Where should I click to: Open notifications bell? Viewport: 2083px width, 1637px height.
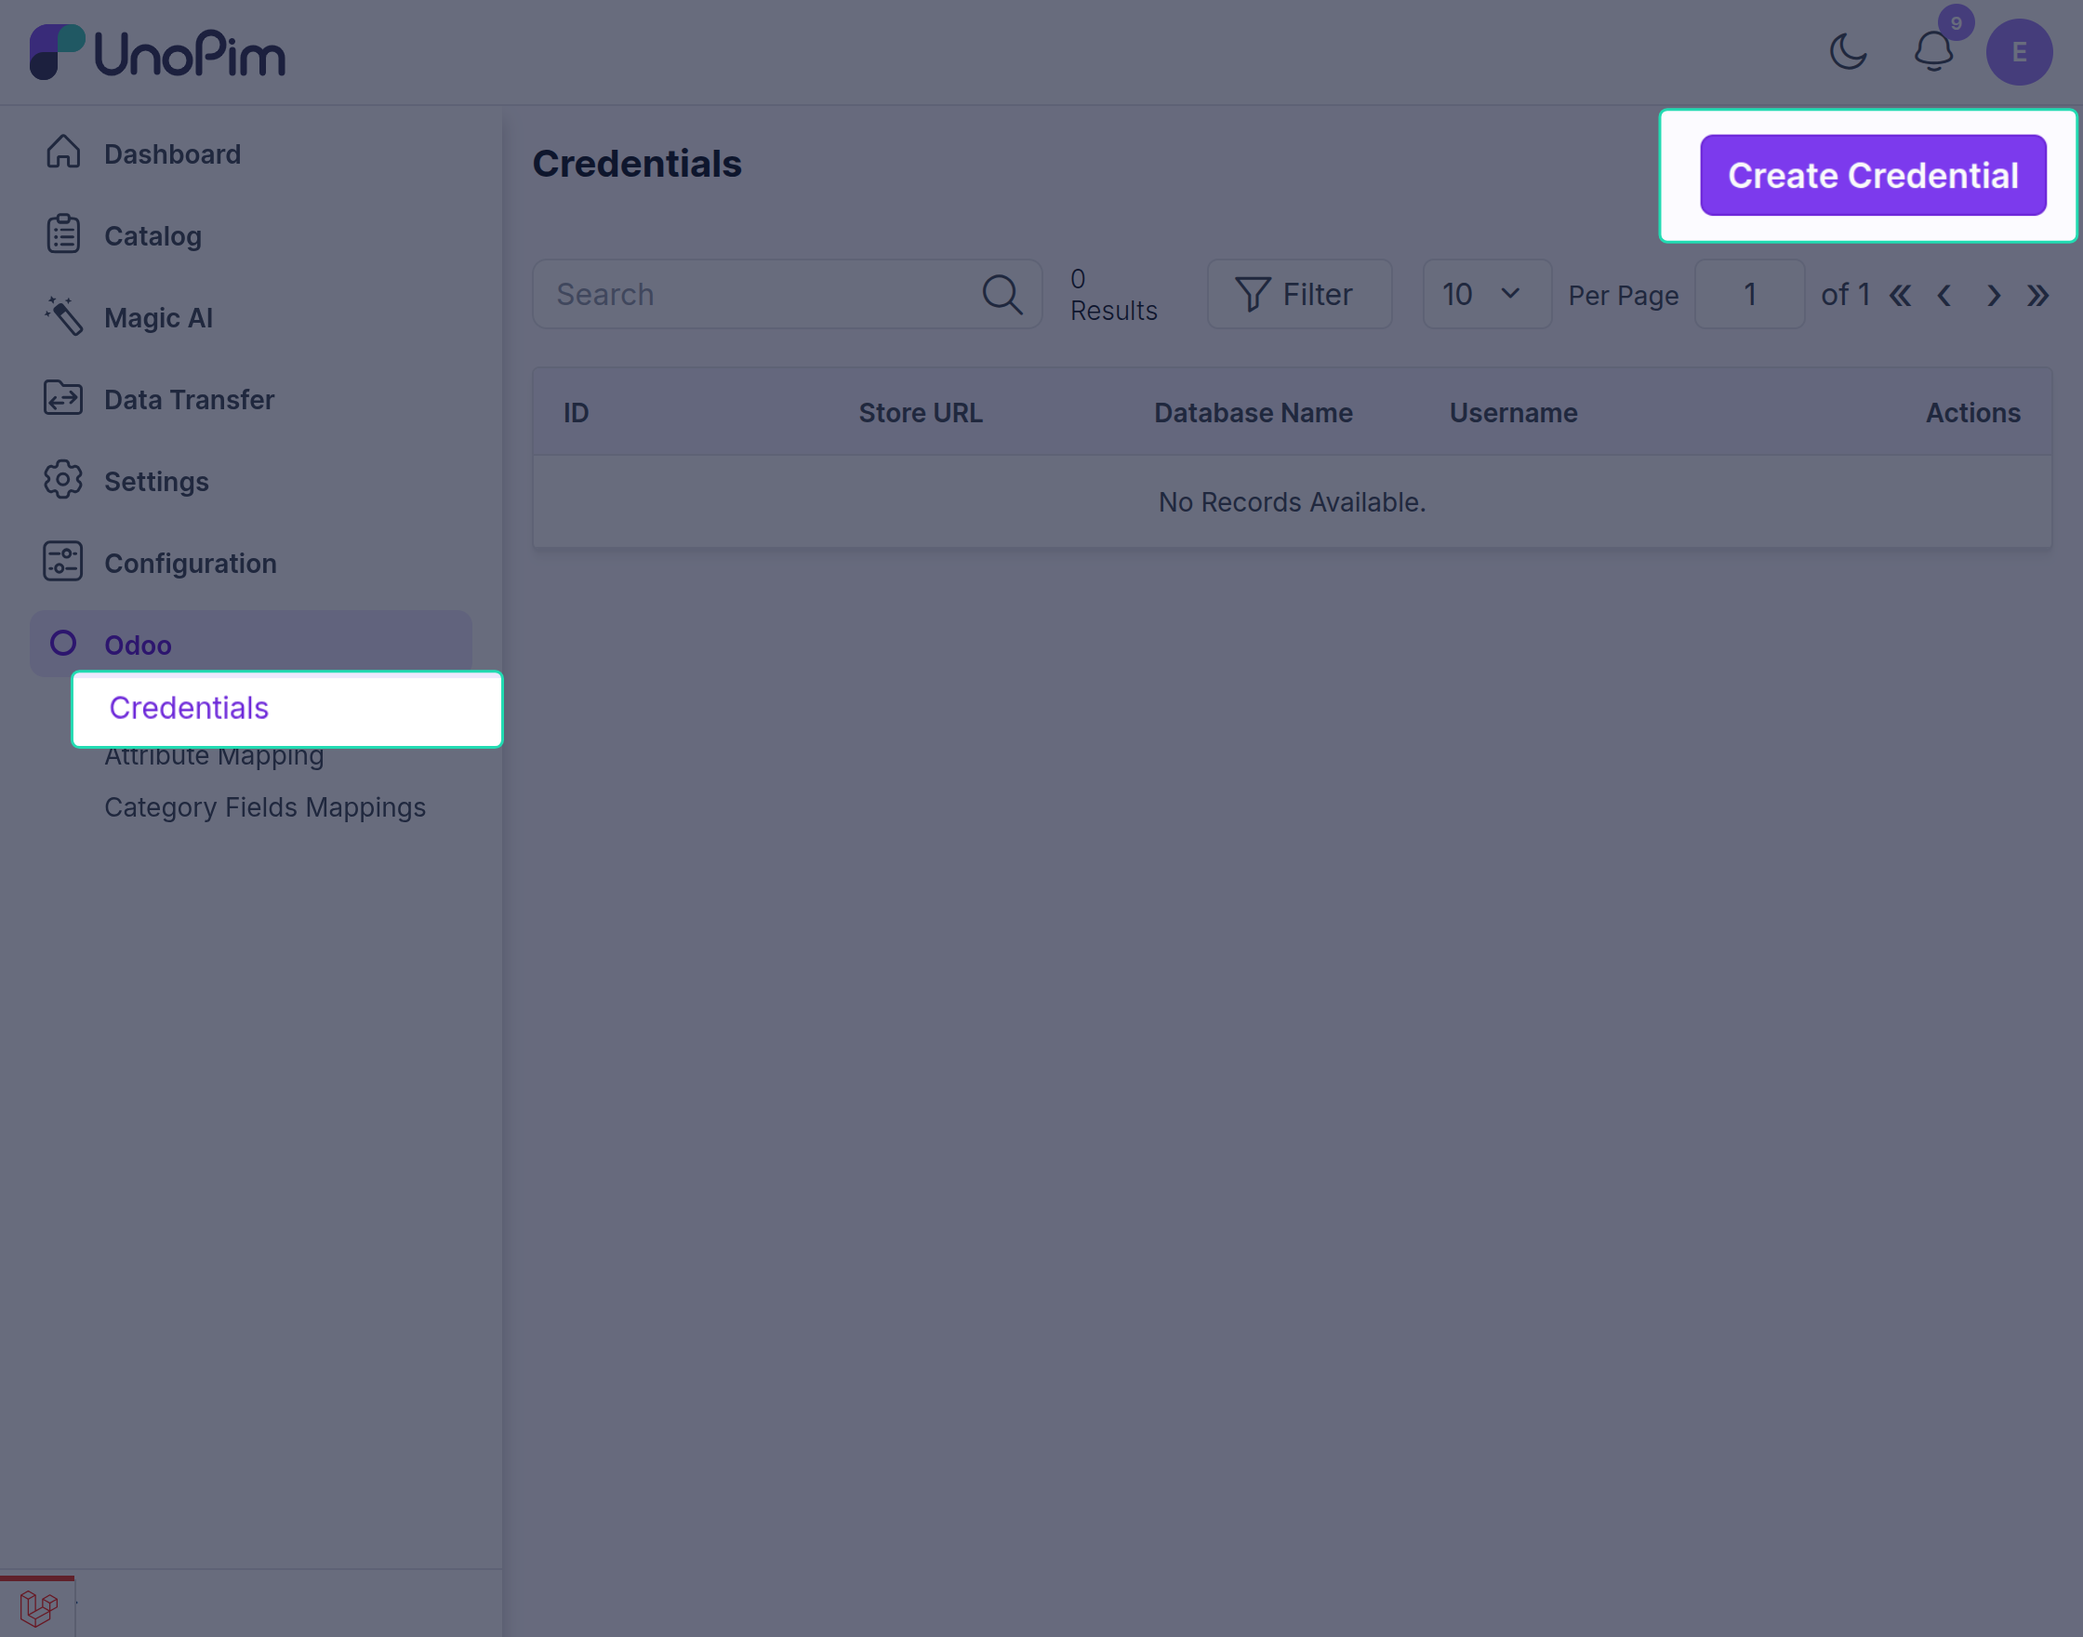coord(1933,52)
